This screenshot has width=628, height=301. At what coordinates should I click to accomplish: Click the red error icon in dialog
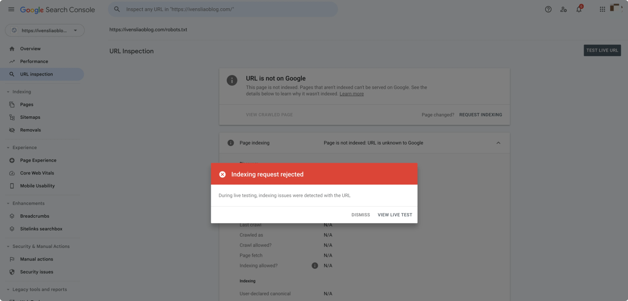tap(222, 174)
